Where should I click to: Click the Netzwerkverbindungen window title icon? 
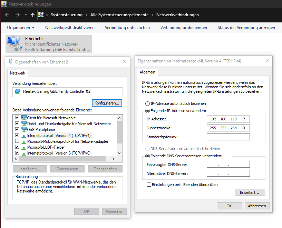pos(4,3)
